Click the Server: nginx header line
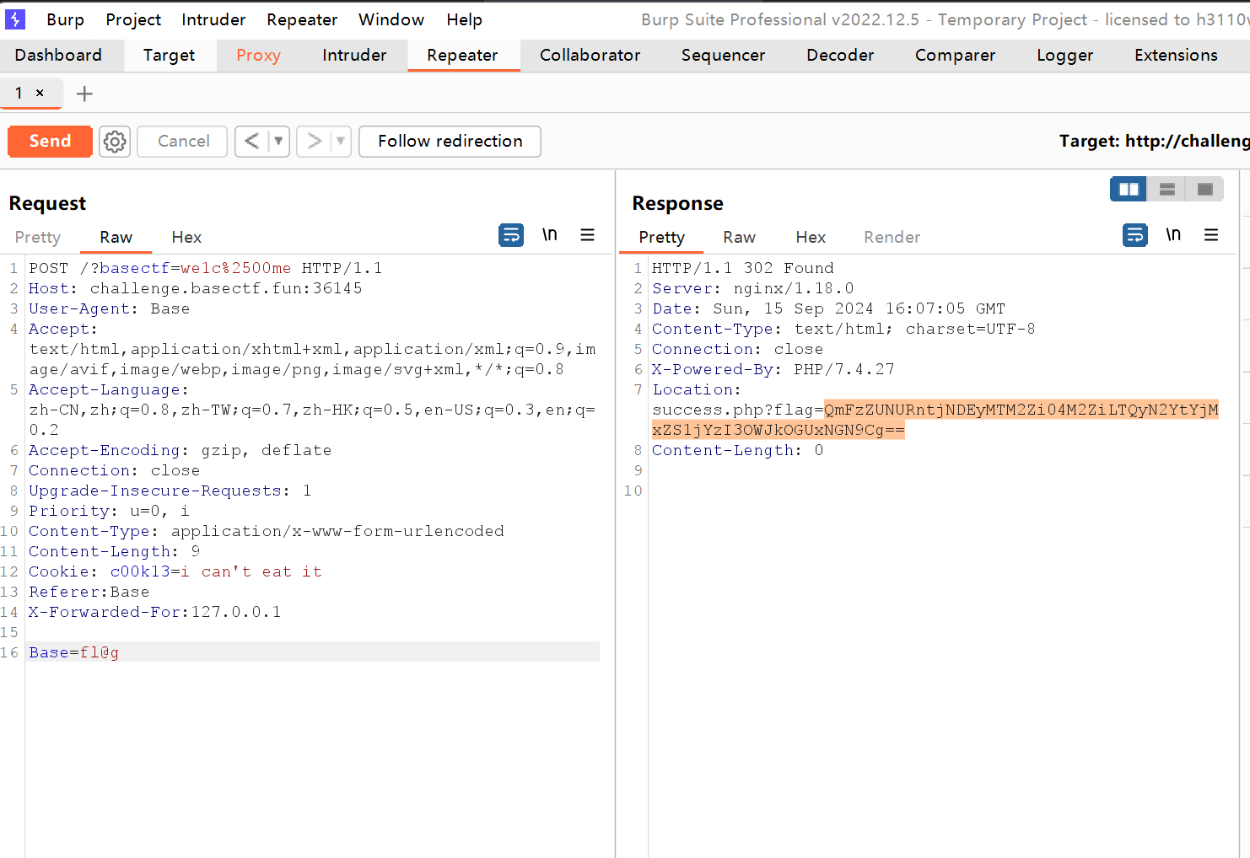 coord(753,288)
